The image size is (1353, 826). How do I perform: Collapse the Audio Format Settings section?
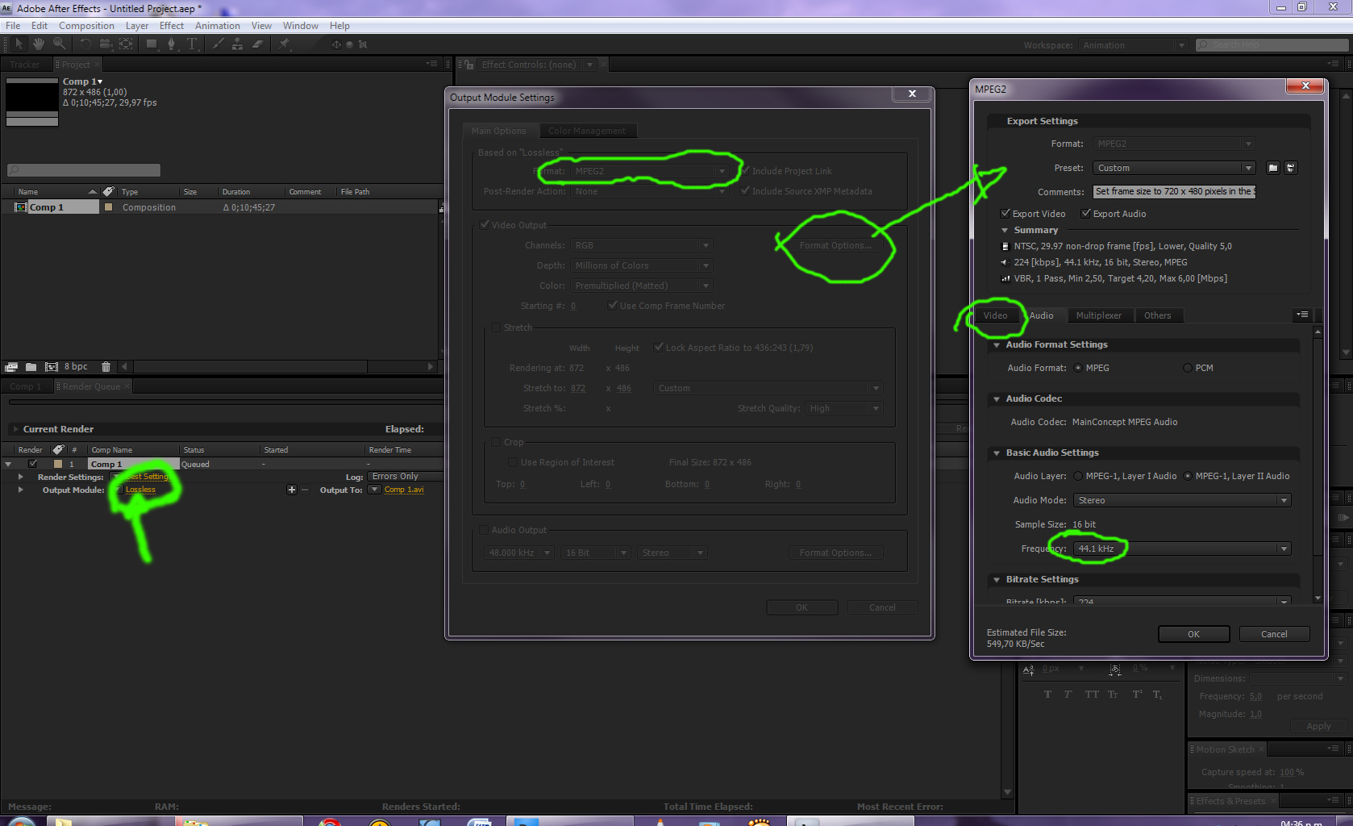click(997, 344)
